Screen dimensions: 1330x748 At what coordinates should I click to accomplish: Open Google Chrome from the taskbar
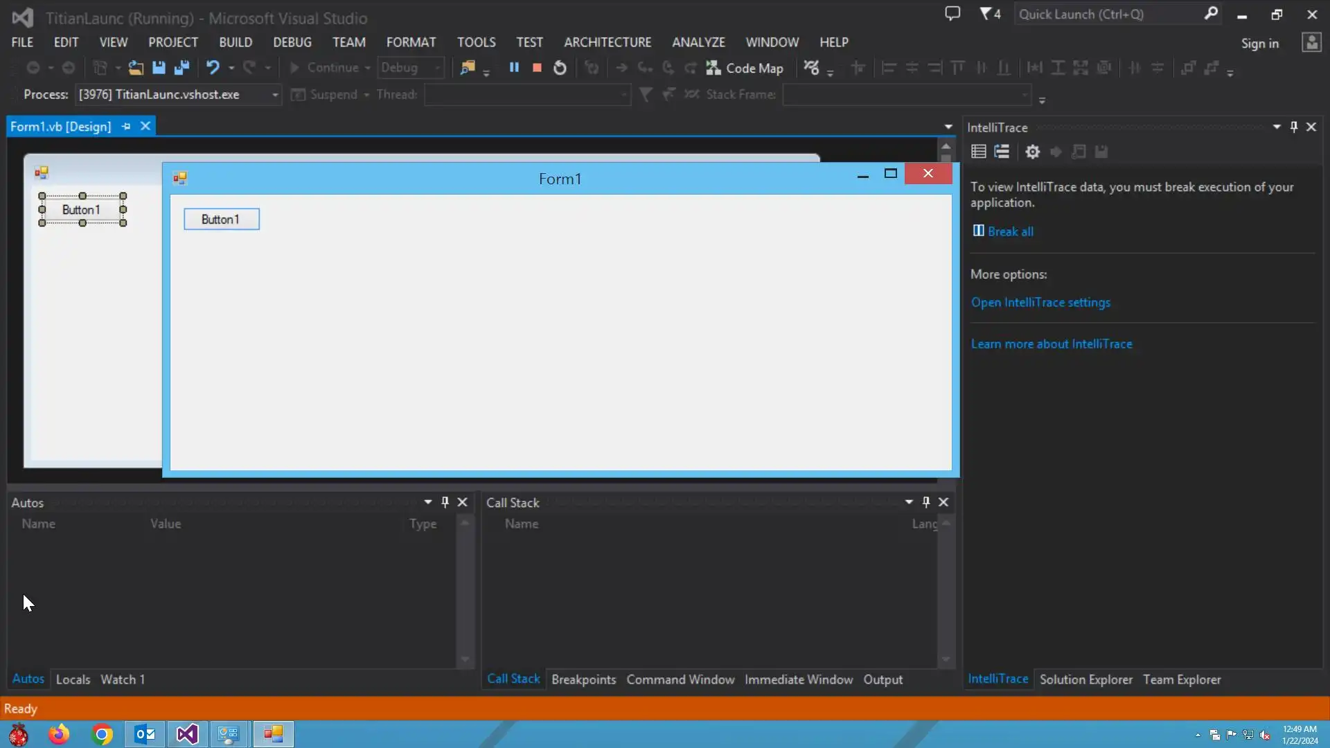pyautogui.click(x=103, y=734)
